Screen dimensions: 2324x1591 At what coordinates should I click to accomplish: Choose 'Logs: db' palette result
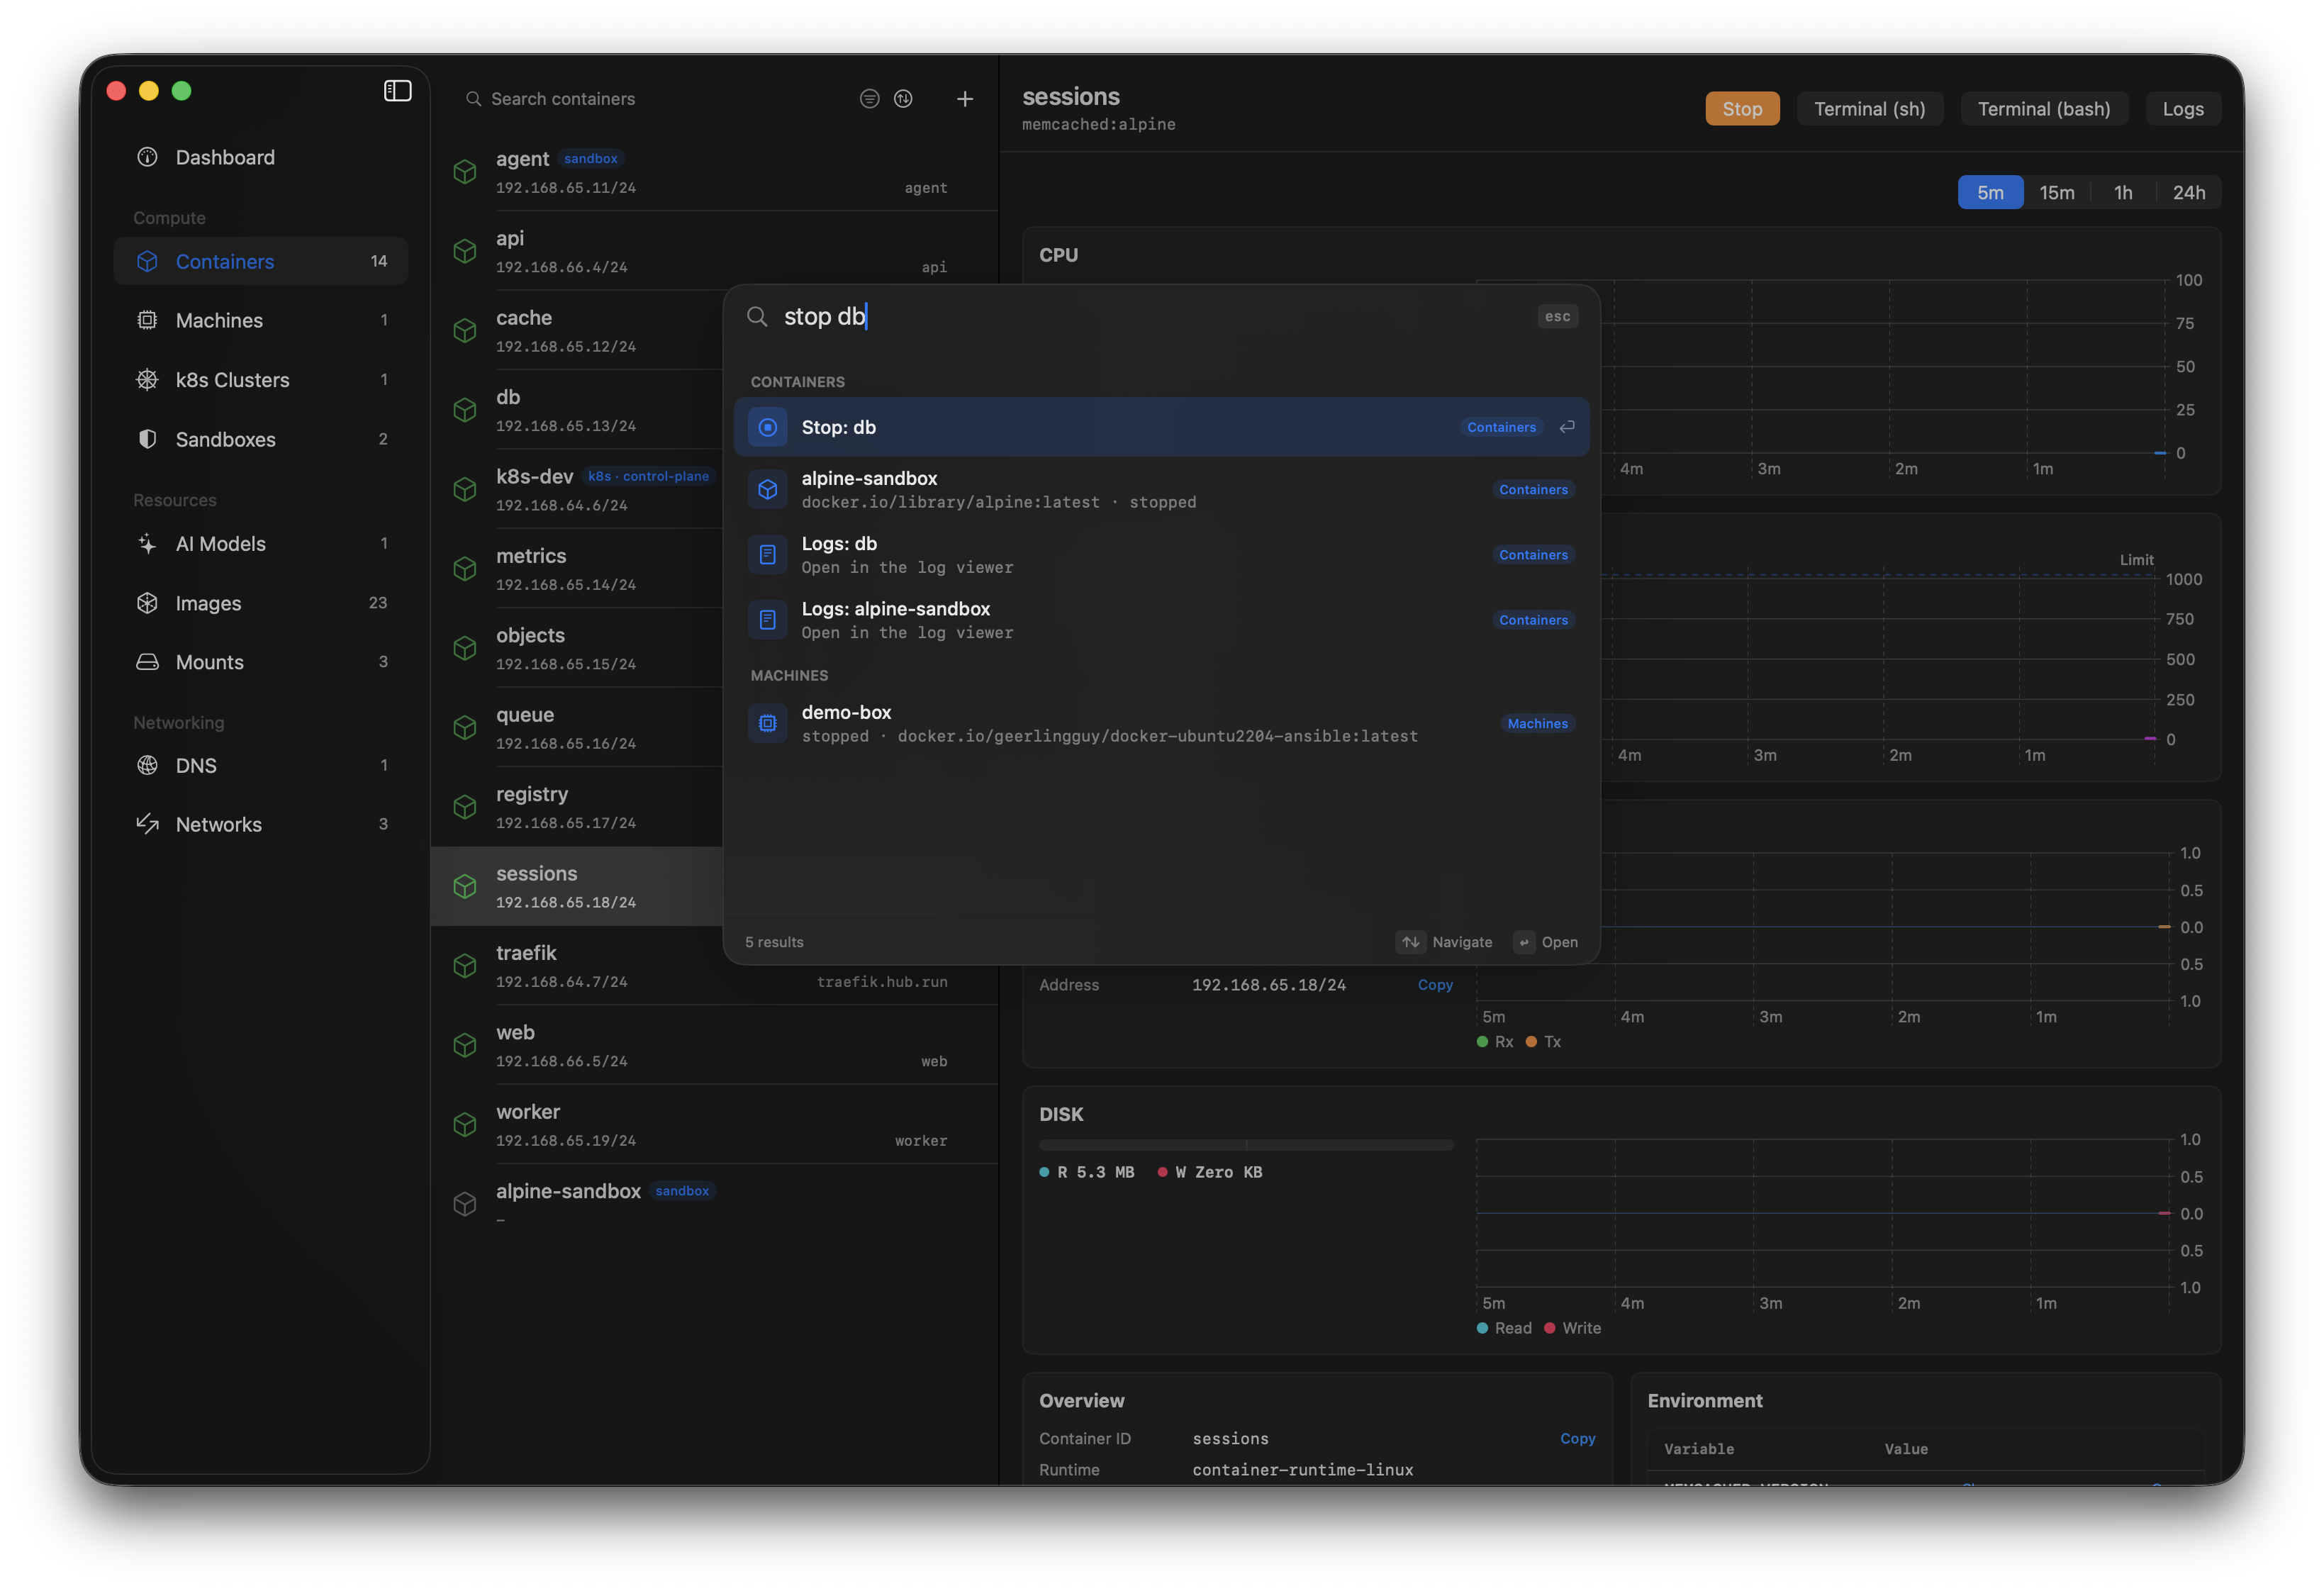click(x=1161, y=555)
